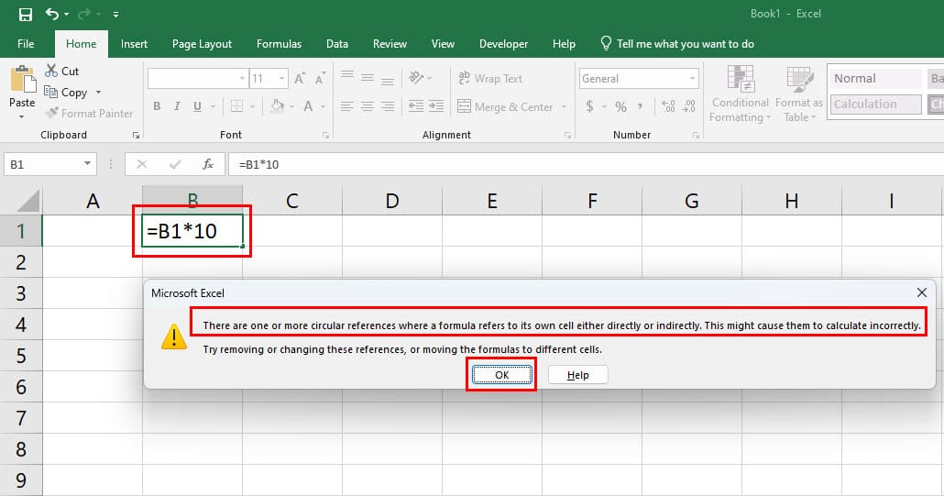
Task: Click the Redo arrow icon
Action: [84, 14]
